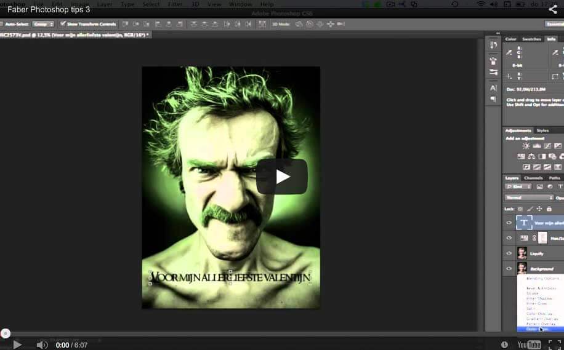Open the Normal blend mode dropdown
The height and width of the screenshot is (350, 564).
(529, 197)
